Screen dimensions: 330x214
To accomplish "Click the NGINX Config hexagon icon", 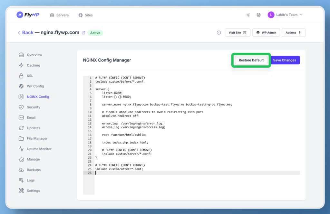I will (21, 97).
